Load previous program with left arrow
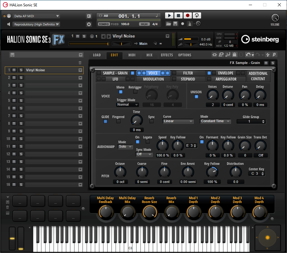The image size is (287, 253). [x=103, y=36]
